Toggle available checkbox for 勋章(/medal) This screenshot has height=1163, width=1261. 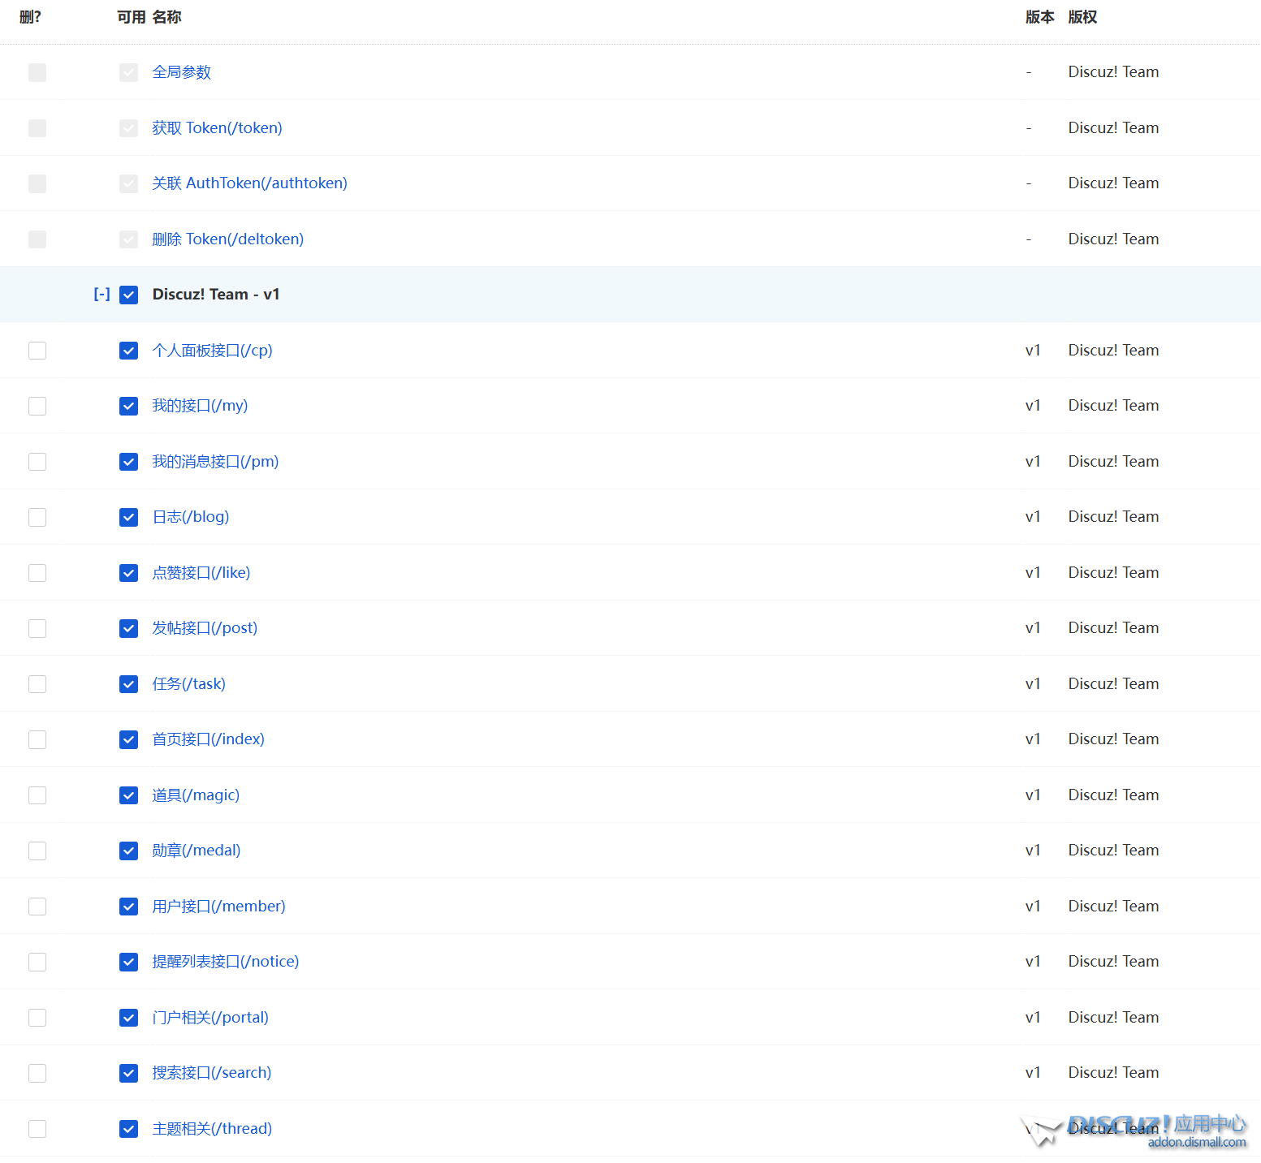128,851
